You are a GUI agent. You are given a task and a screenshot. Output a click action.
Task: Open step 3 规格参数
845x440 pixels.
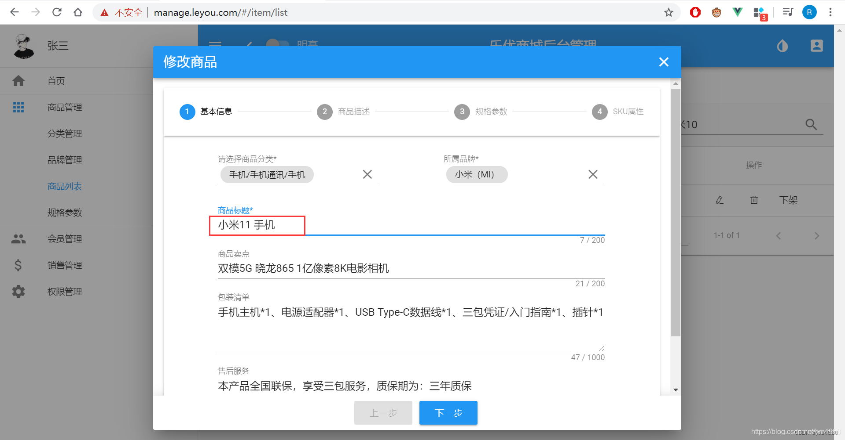click(481, 112)
